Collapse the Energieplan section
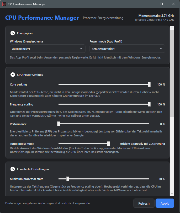Image resolution: width=180 pixels, height=213 pixels. [13, 33]
